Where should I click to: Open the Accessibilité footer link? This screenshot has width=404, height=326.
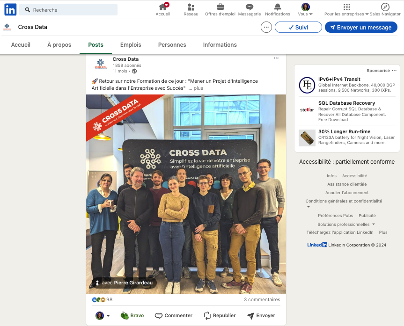coord(354,176)
